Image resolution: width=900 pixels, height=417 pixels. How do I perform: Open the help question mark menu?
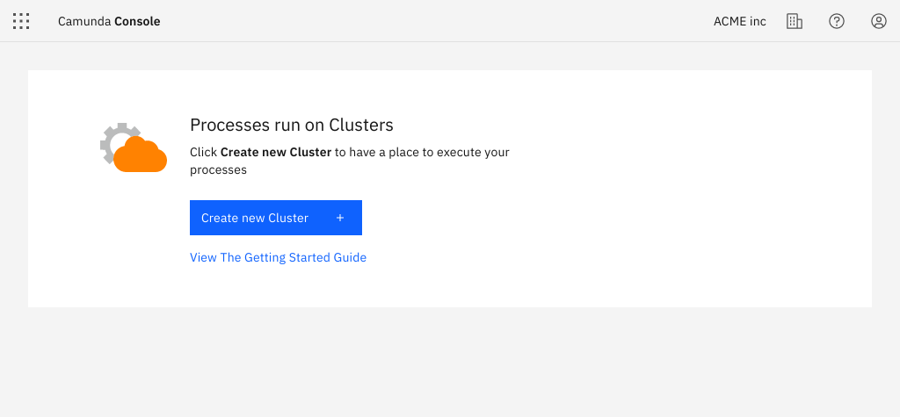tap(837, 21)
